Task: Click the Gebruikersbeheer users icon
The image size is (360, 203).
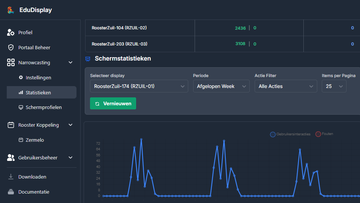Action: click(x=11, y=158)
